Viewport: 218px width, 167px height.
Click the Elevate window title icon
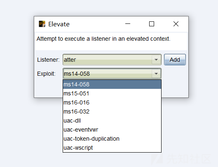click(x=42, y=24)
